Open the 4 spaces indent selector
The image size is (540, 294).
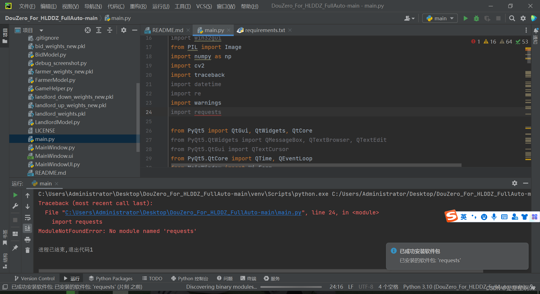(388, 287)
